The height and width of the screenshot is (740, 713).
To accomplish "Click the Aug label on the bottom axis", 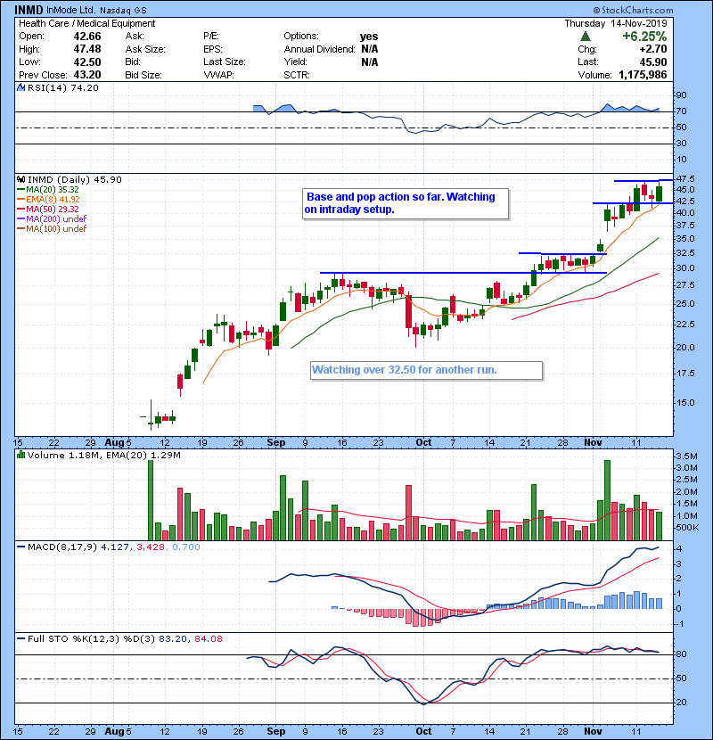I will pos(114,731).
